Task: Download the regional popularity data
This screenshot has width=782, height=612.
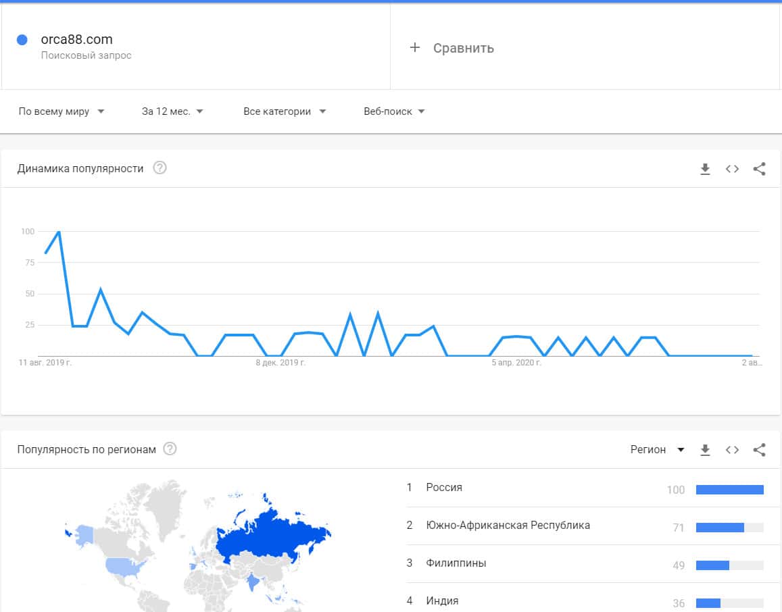Action: click(x=705, y=450)
